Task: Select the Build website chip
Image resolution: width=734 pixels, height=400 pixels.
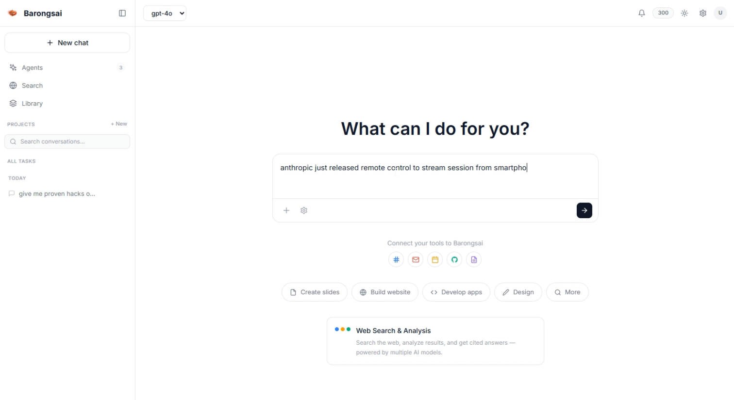Action: pyautogui.click(x=385, y=292)
